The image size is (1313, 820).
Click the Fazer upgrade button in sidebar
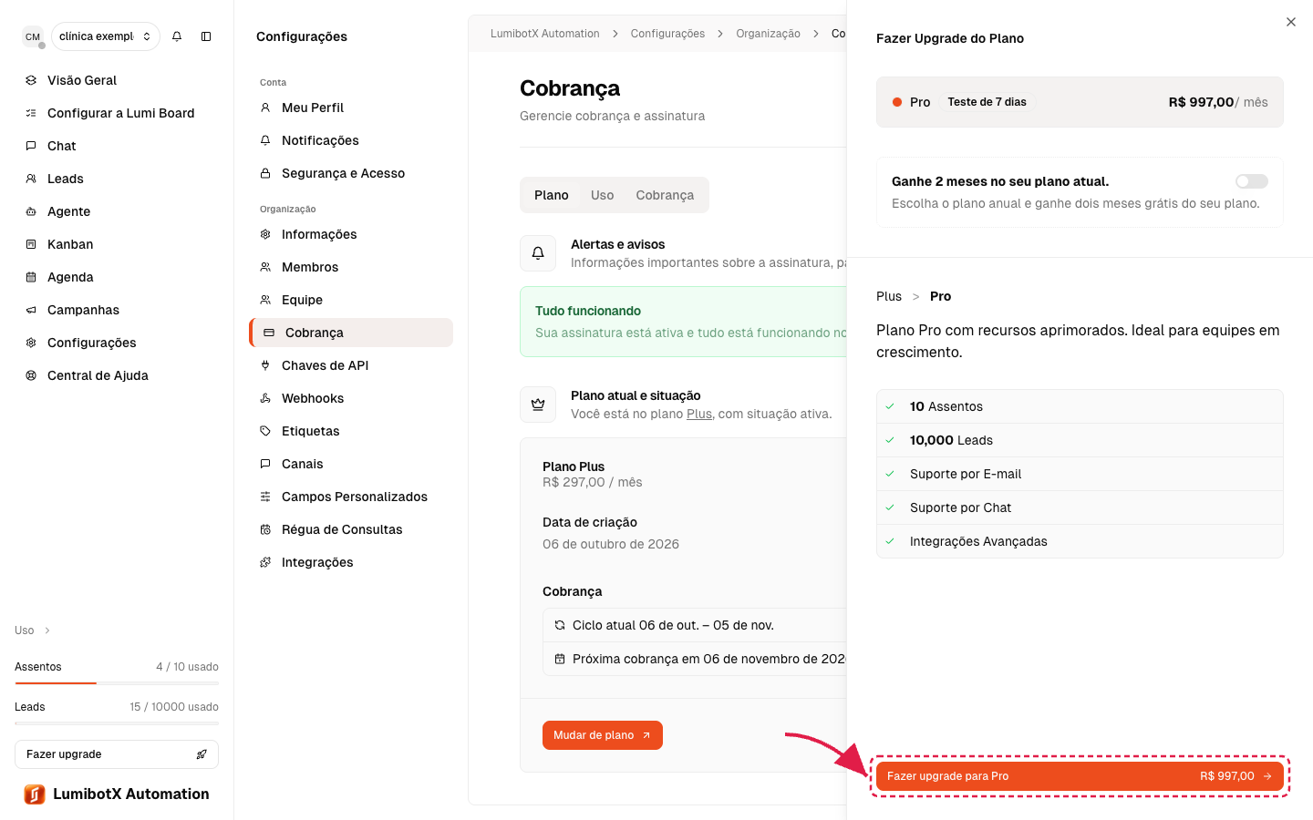(117, 754)
